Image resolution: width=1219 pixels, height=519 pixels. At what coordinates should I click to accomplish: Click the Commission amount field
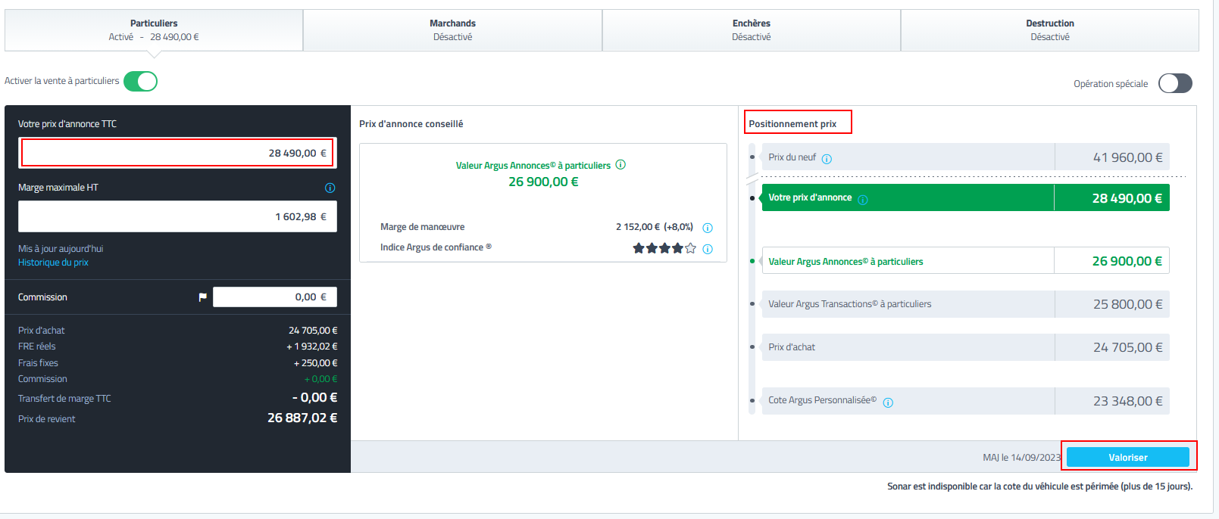pyautogui.click(x=274, y=297)
